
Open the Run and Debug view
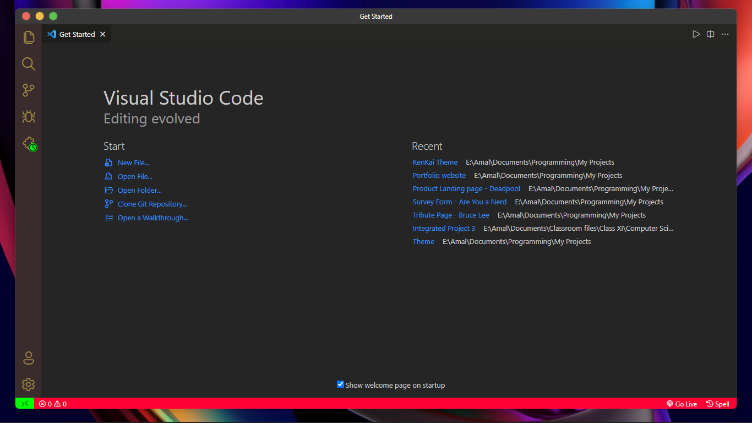coord(29,117)
